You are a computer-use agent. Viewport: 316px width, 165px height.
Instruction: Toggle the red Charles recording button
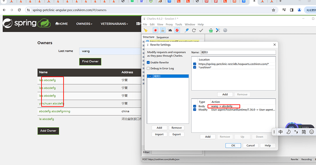click(x=155, y=30)
